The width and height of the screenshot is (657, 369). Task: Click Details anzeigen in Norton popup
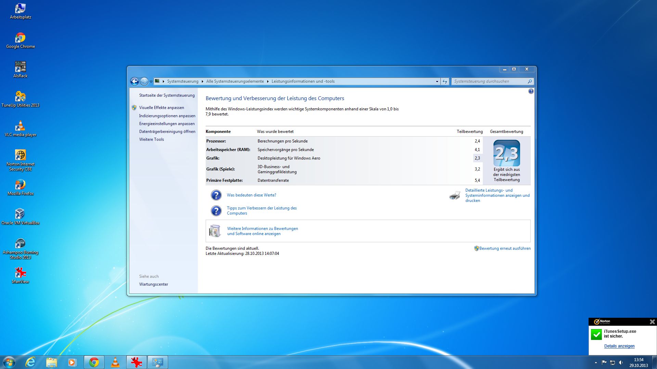click(x=619, y=346)
